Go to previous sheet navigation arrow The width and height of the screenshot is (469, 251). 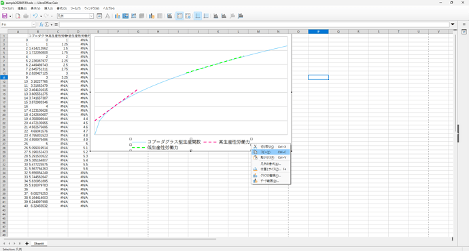[x=9, y=244]
